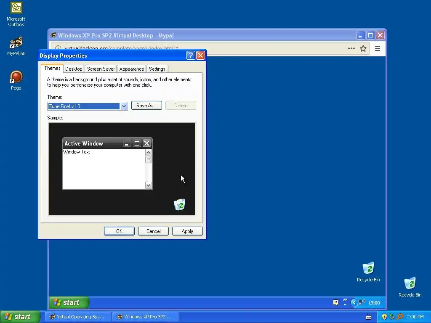This screenshot has width=431, height=323.
Task: Launch the MyPal 68 desktop icon
Action: tap(16, 46)
